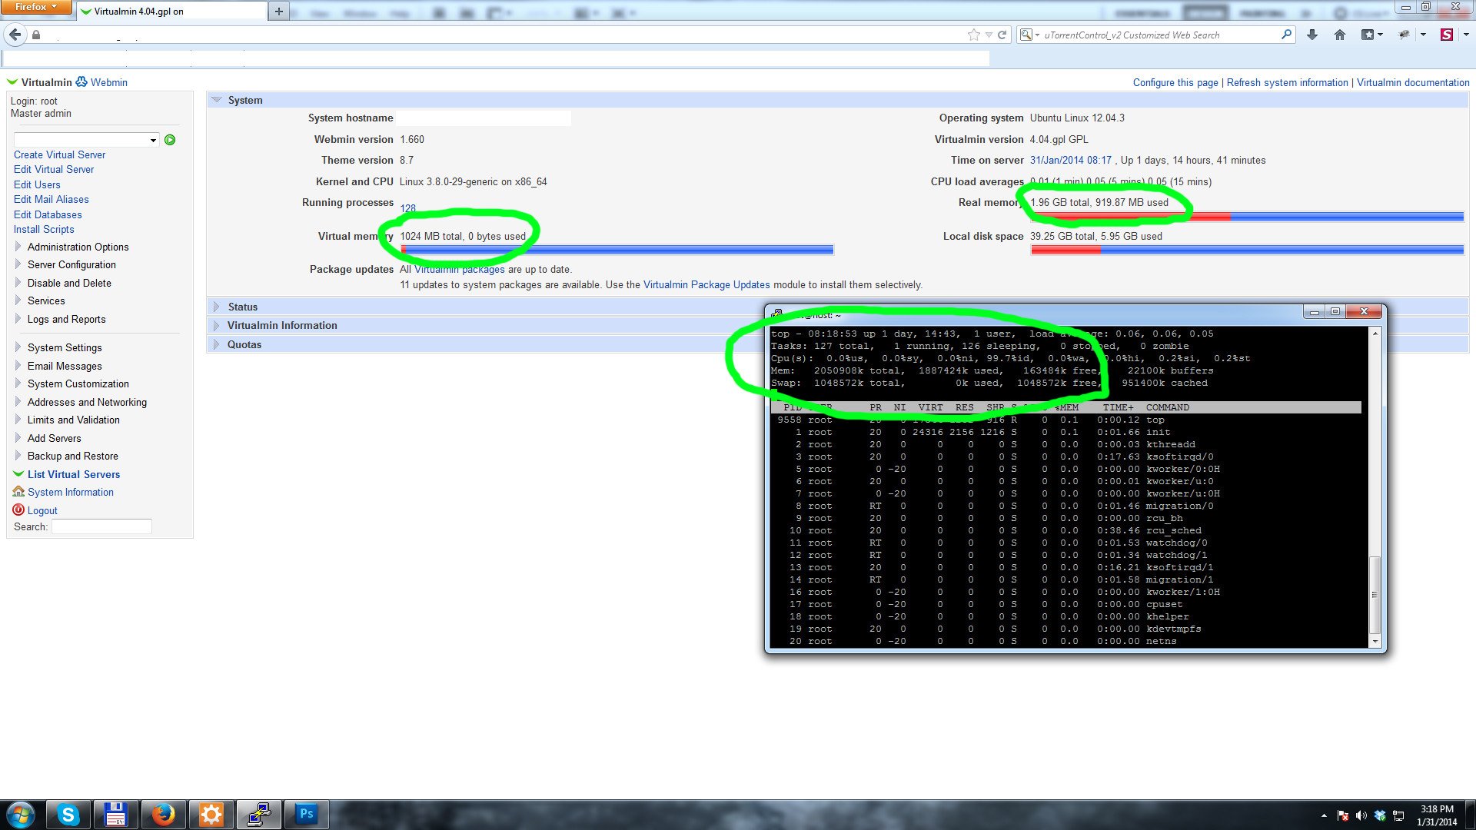The image size is (1476, 830).
Task: Collapse the System section header
Action: (x=244, y=100)
